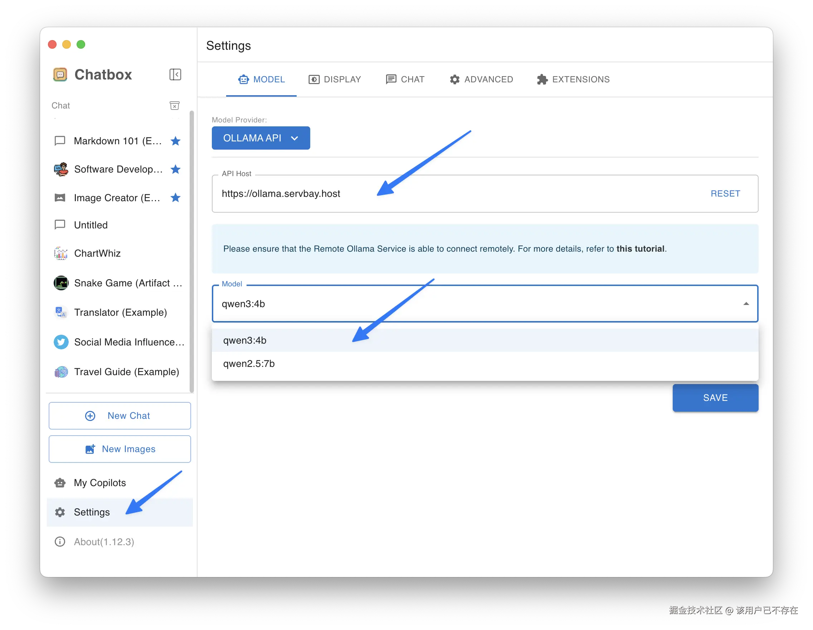
Task: Toggle the star on the Software Developer chat
Action: point(175,169)
